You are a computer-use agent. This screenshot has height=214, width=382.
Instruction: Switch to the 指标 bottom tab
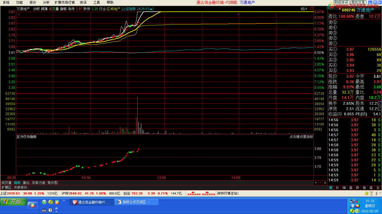coord(17,183)
